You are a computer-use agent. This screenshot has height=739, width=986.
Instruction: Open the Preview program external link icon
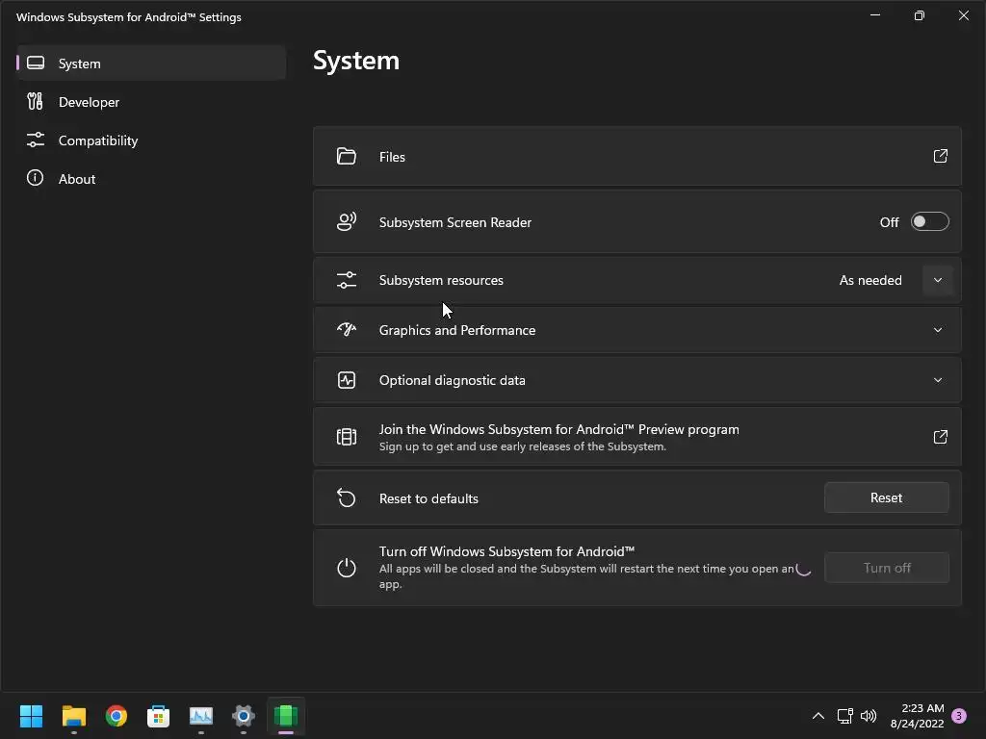point(940,437)
